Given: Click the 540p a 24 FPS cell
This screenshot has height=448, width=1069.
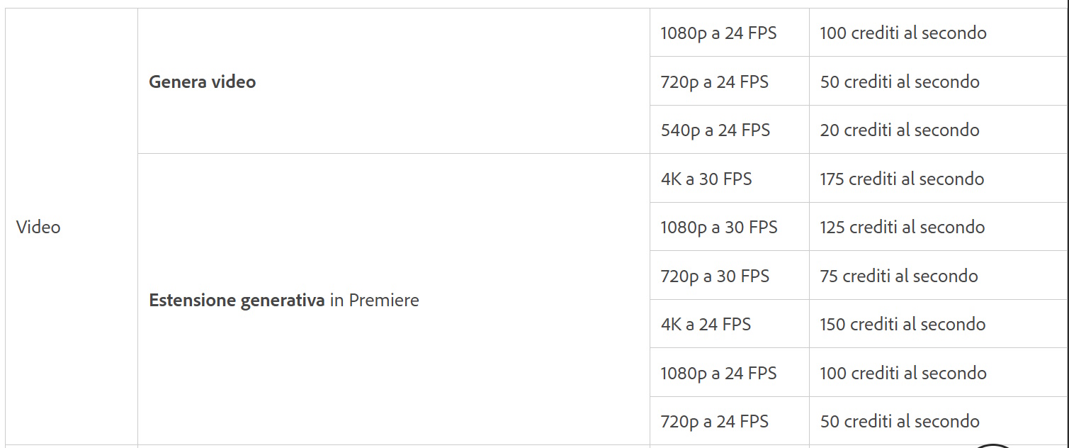Looking at the screenshot, I should 715,130.
